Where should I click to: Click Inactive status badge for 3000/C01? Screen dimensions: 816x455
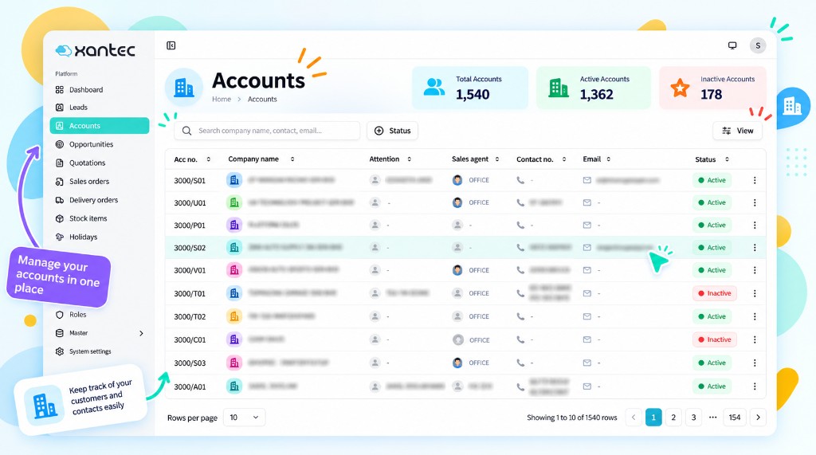click(715, 339)
